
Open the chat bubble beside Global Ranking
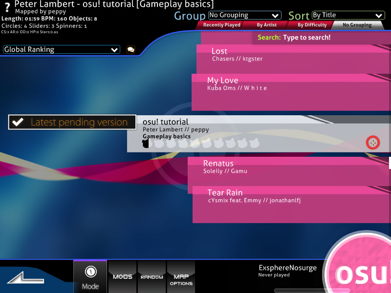point(131,49)
